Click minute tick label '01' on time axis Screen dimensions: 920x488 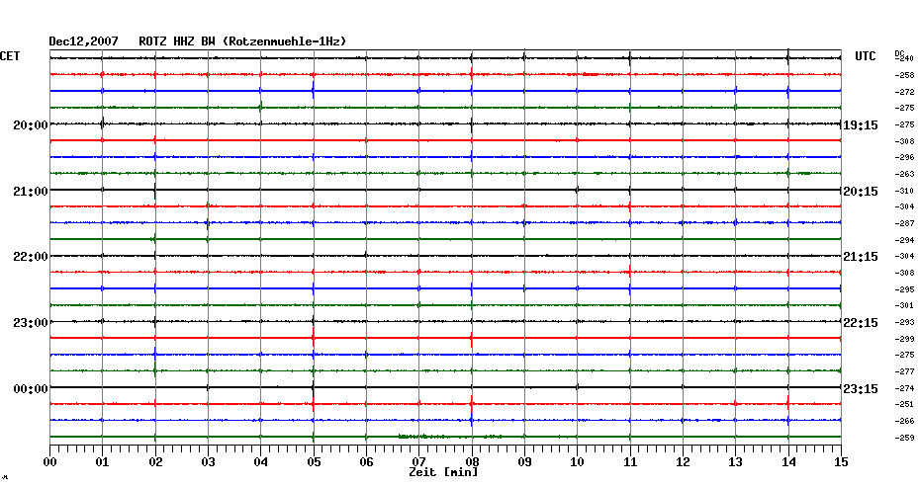[x=103, y=462]
